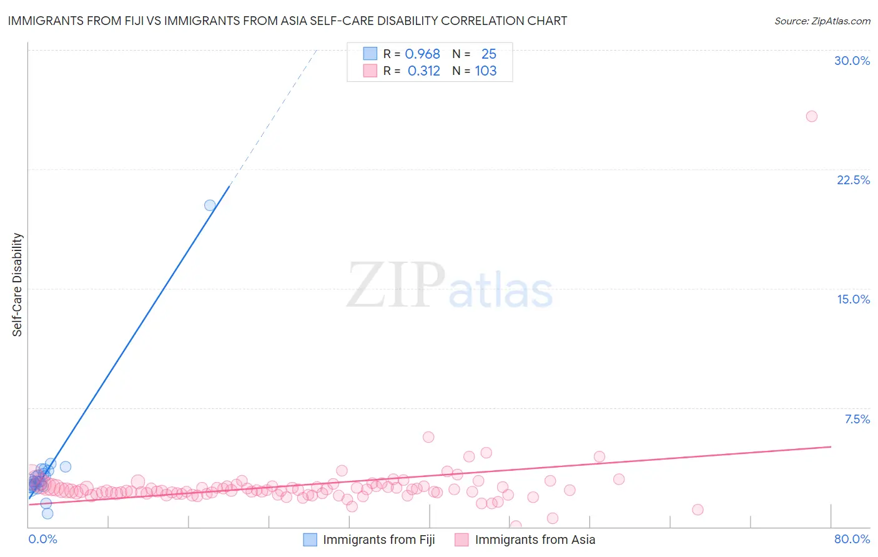
Task: Select the Immigrants from Asia legend label
Action: (x=535, y=540)
